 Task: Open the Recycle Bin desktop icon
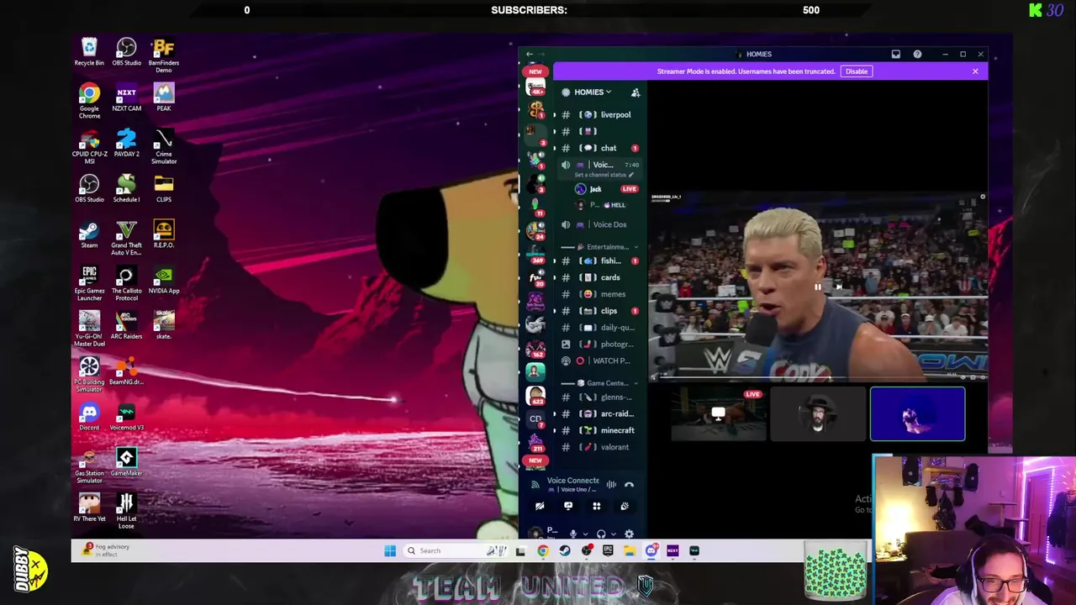tap(89, 51)
